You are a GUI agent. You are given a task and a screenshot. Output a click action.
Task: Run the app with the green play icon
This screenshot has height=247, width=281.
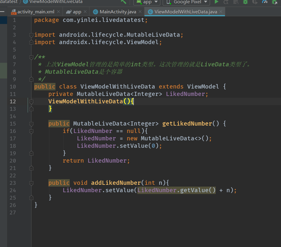point(217,2)
